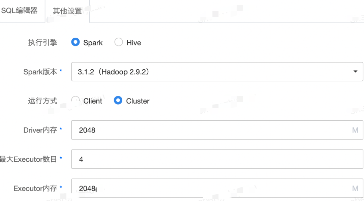Open the 其他设置 tab
The height and width of the screenshot is (201, 364).
click(x=67, y=11)
